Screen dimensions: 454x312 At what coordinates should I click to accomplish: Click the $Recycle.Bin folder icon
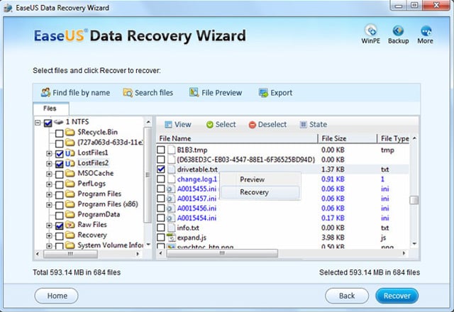(x=70, y=133)
